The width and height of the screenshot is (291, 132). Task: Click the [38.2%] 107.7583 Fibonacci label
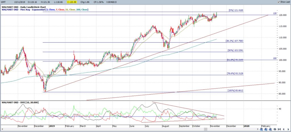[x=234, y=41]
